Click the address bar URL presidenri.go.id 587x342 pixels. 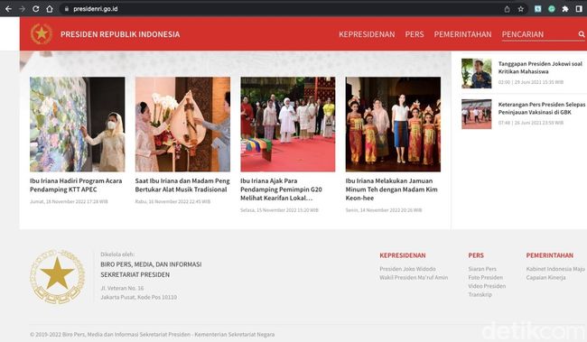pos(96,9)
